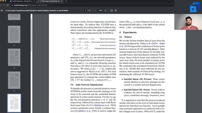
Task: Open page 4 thumbnail
Action: coord(14,80)
